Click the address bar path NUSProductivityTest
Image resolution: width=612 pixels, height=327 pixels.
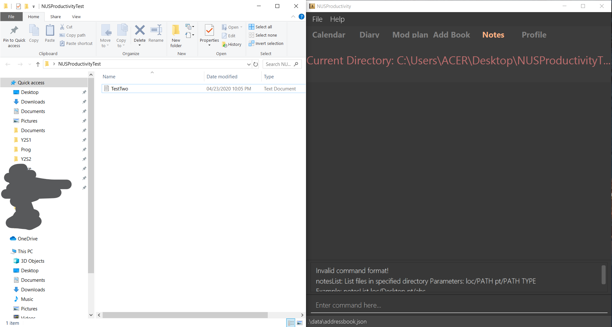(79, 64)
